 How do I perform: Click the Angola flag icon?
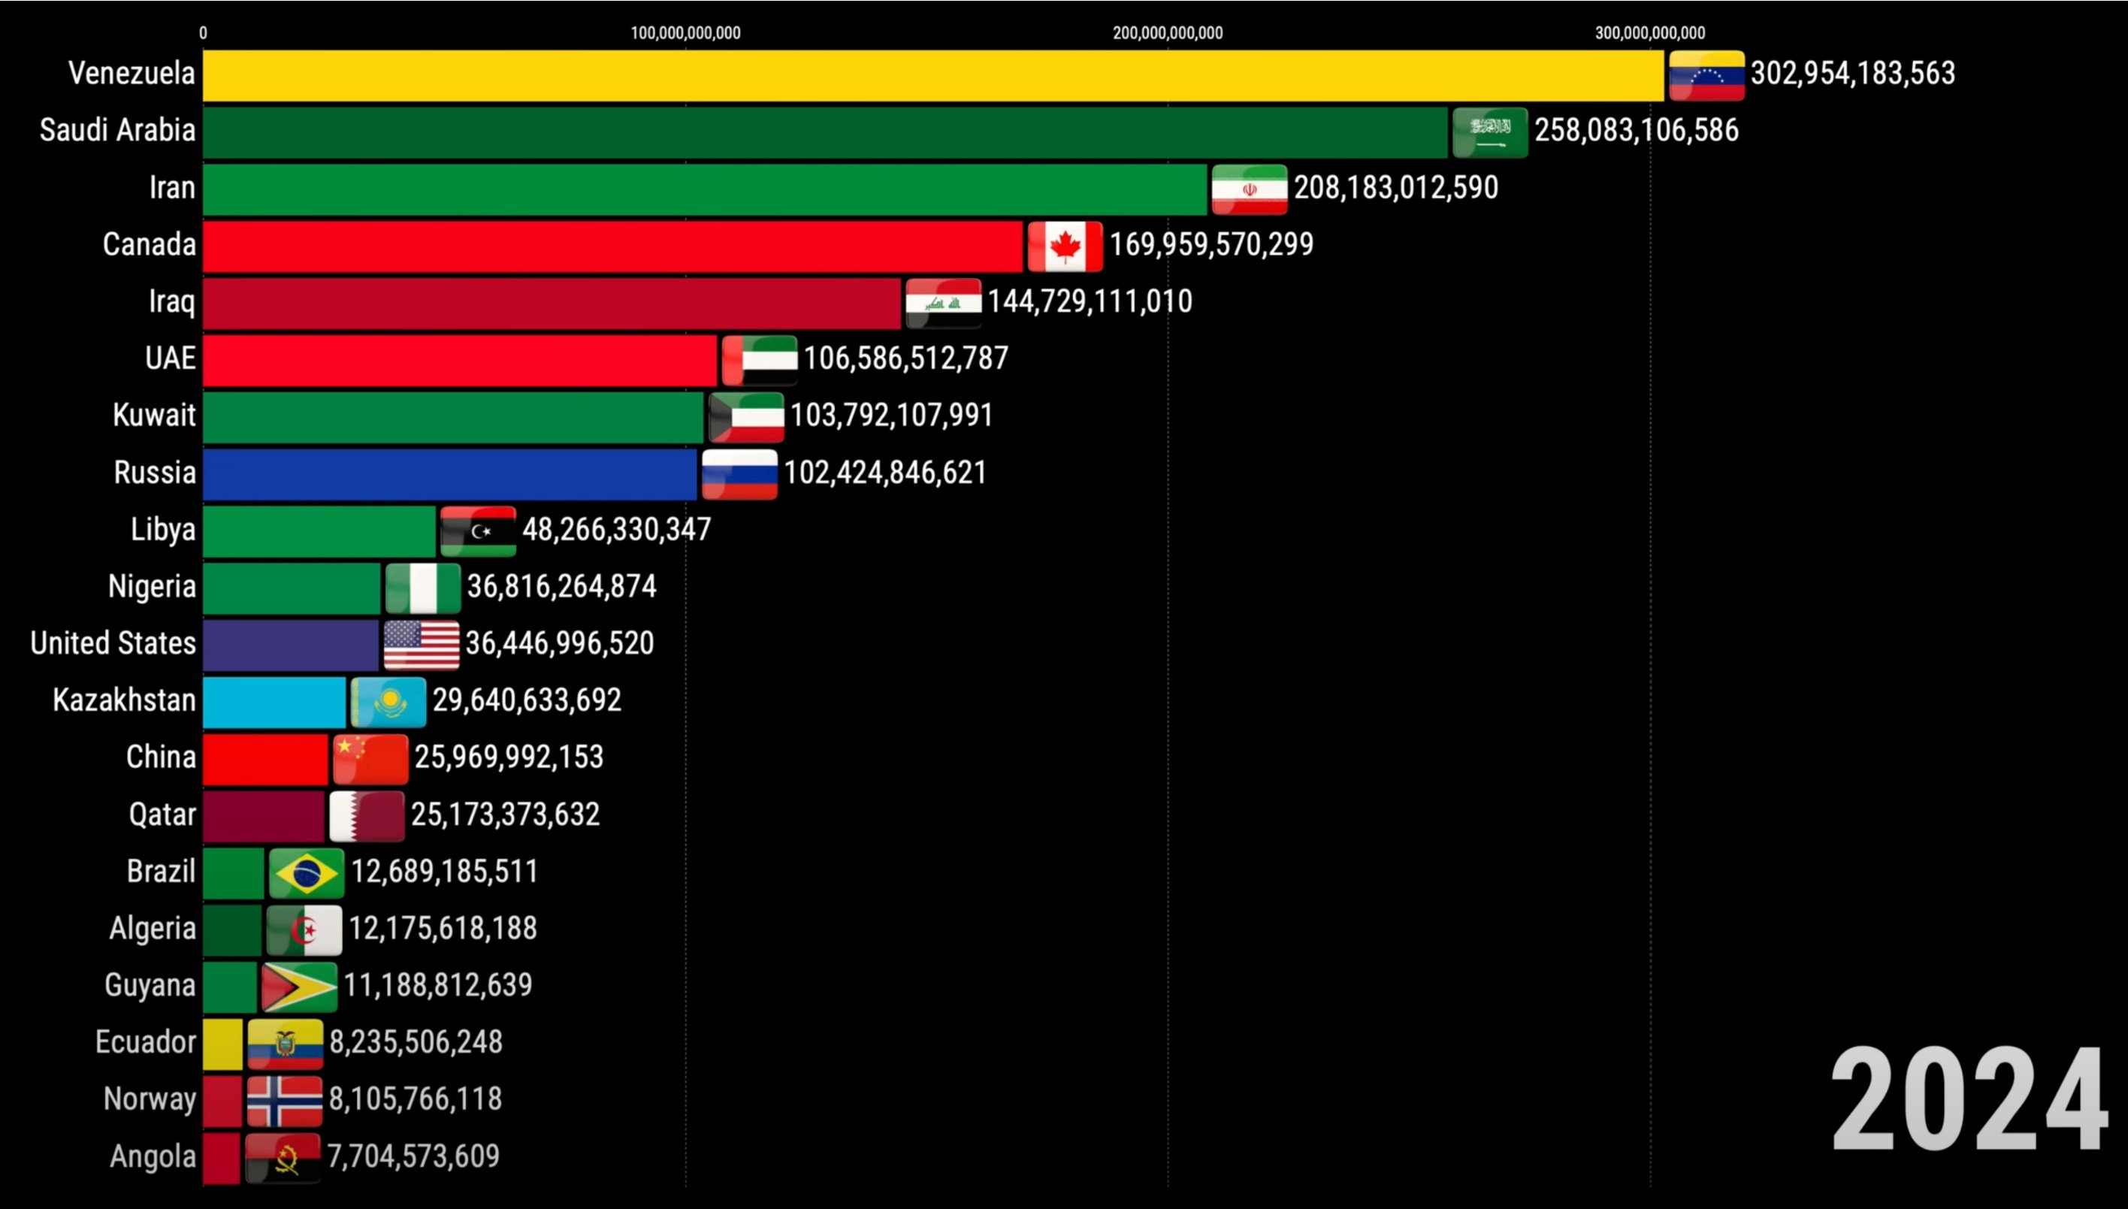283,1157
